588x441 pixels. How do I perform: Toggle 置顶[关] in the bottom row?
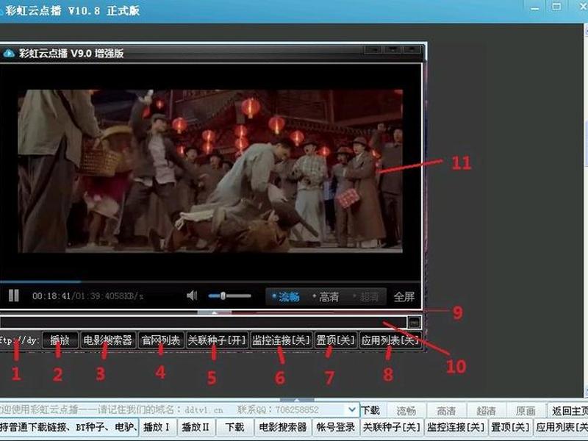tap(510, 427)
